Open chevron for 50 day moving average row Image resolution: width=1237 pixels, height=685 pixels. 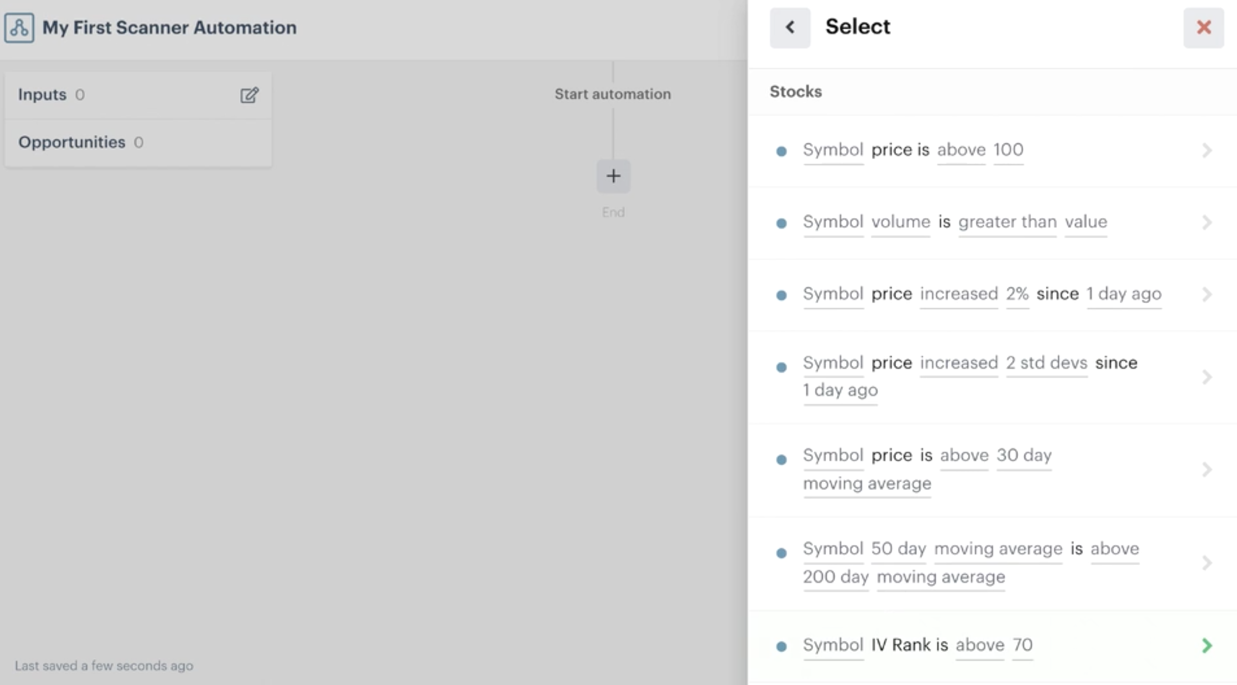coord(1207,563)
